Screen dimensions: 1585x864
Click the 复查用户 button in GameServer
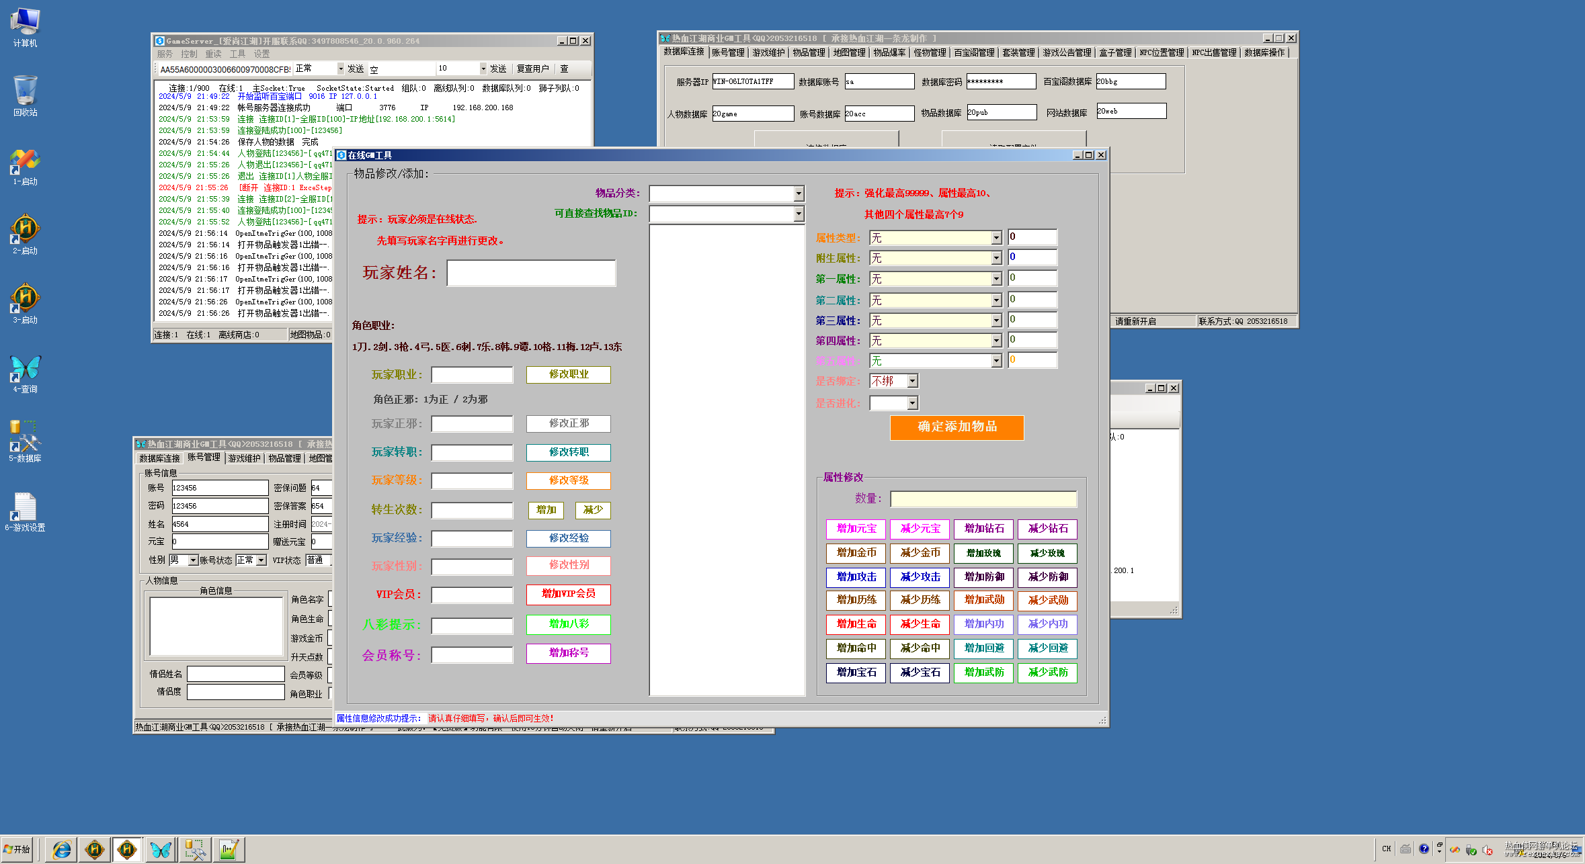click(532, 69)
